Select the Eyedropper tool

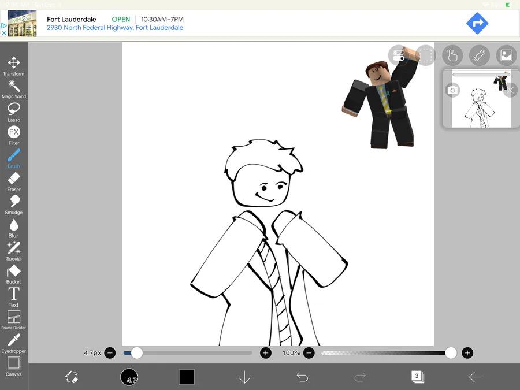coord(14,344)
